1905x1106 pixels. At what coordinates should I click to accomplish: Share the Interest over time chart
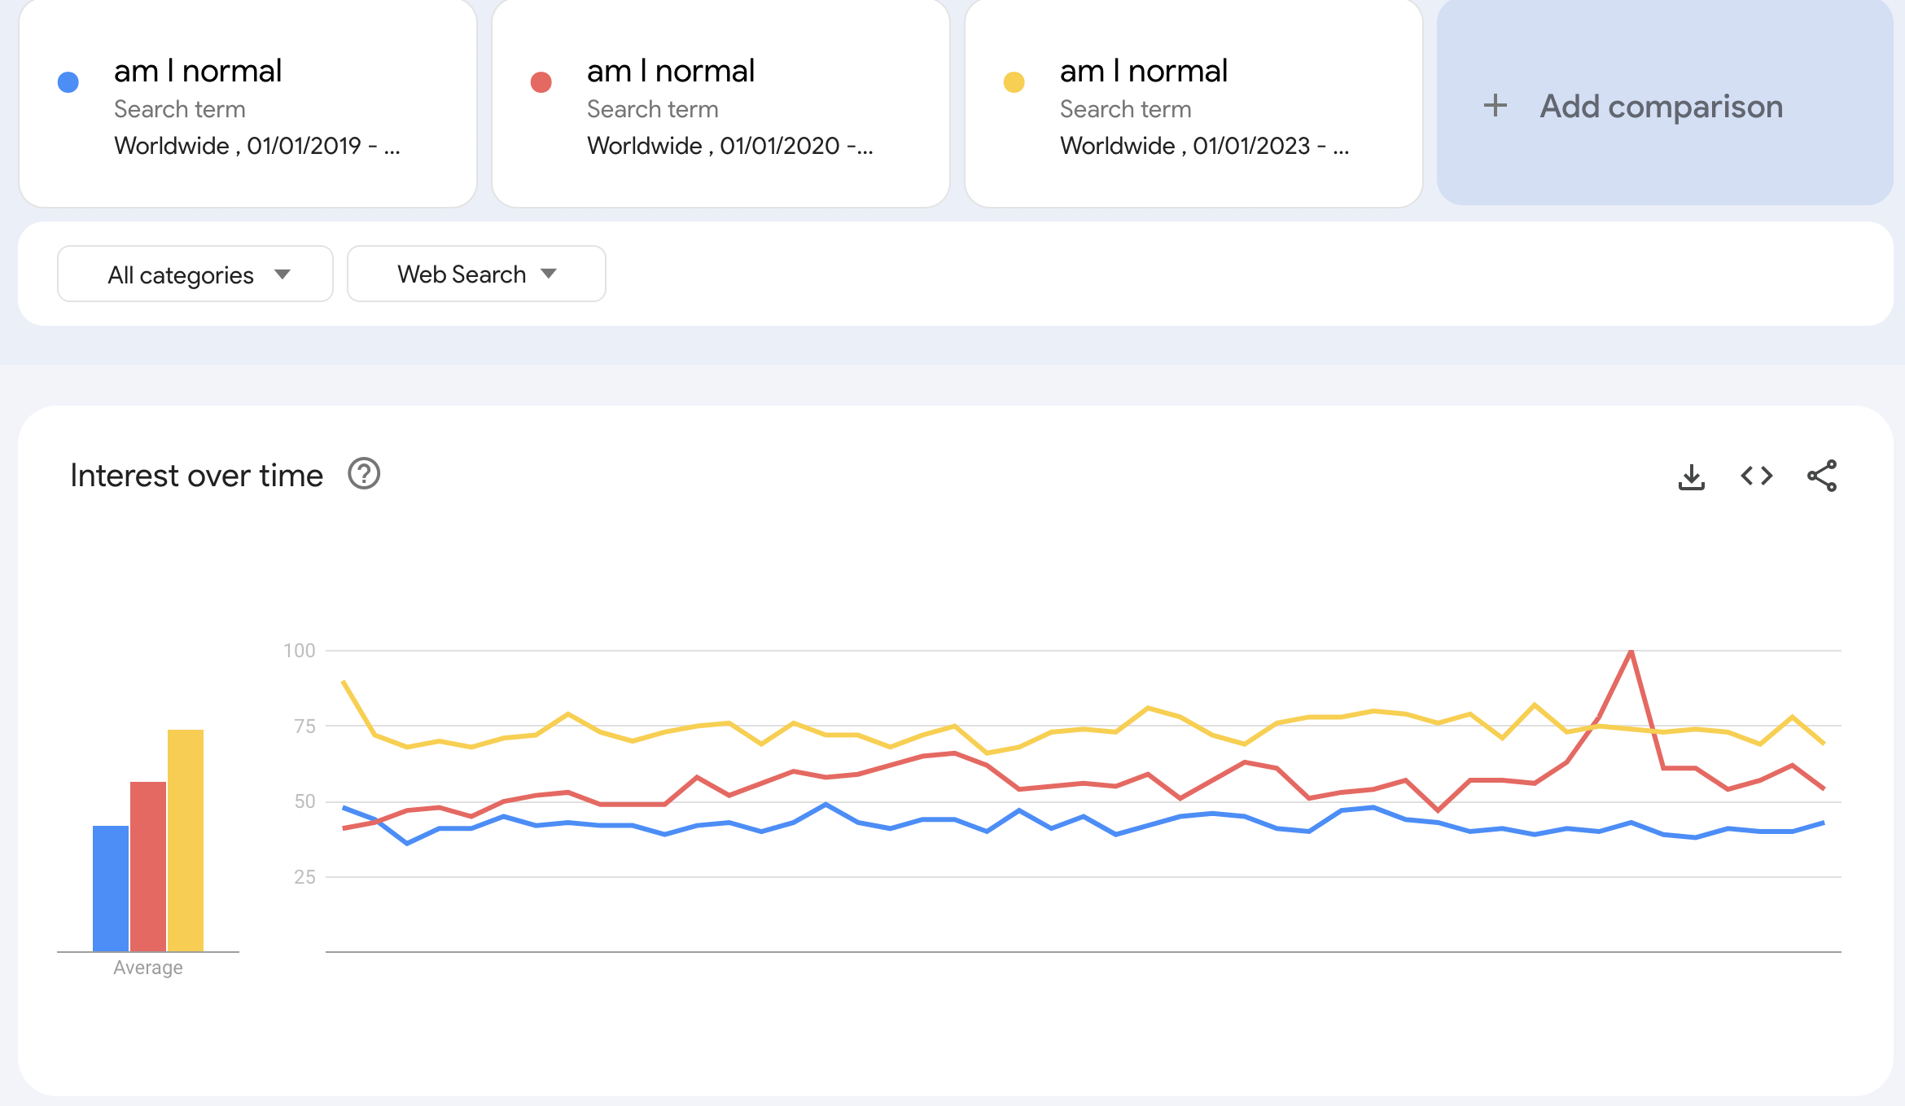click(x=1821, y=476)
